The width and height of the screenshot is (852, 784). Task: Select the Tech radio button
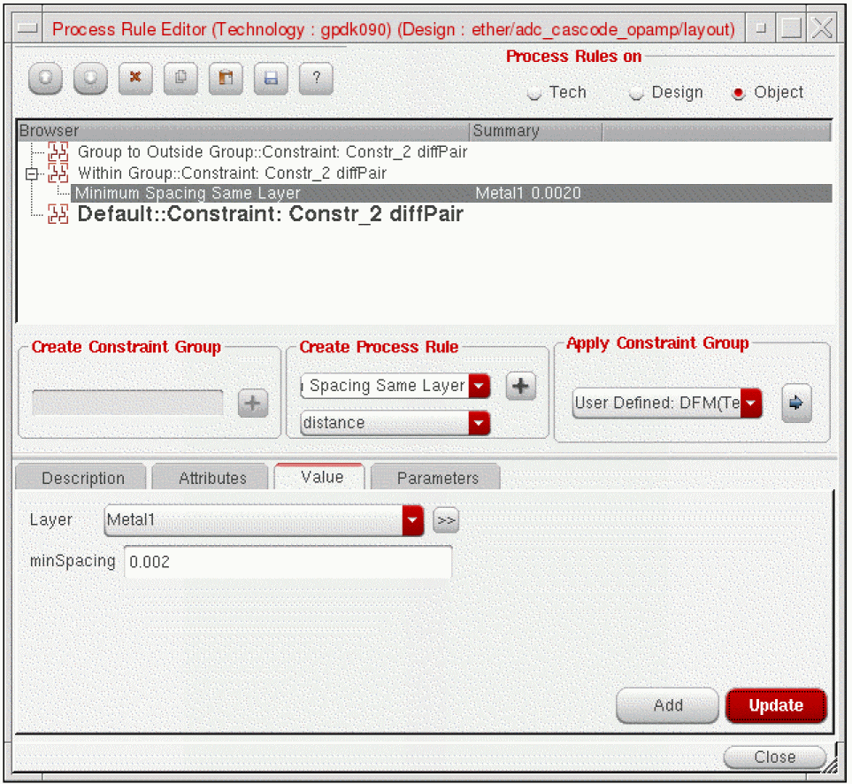click(x=534, y=94)
